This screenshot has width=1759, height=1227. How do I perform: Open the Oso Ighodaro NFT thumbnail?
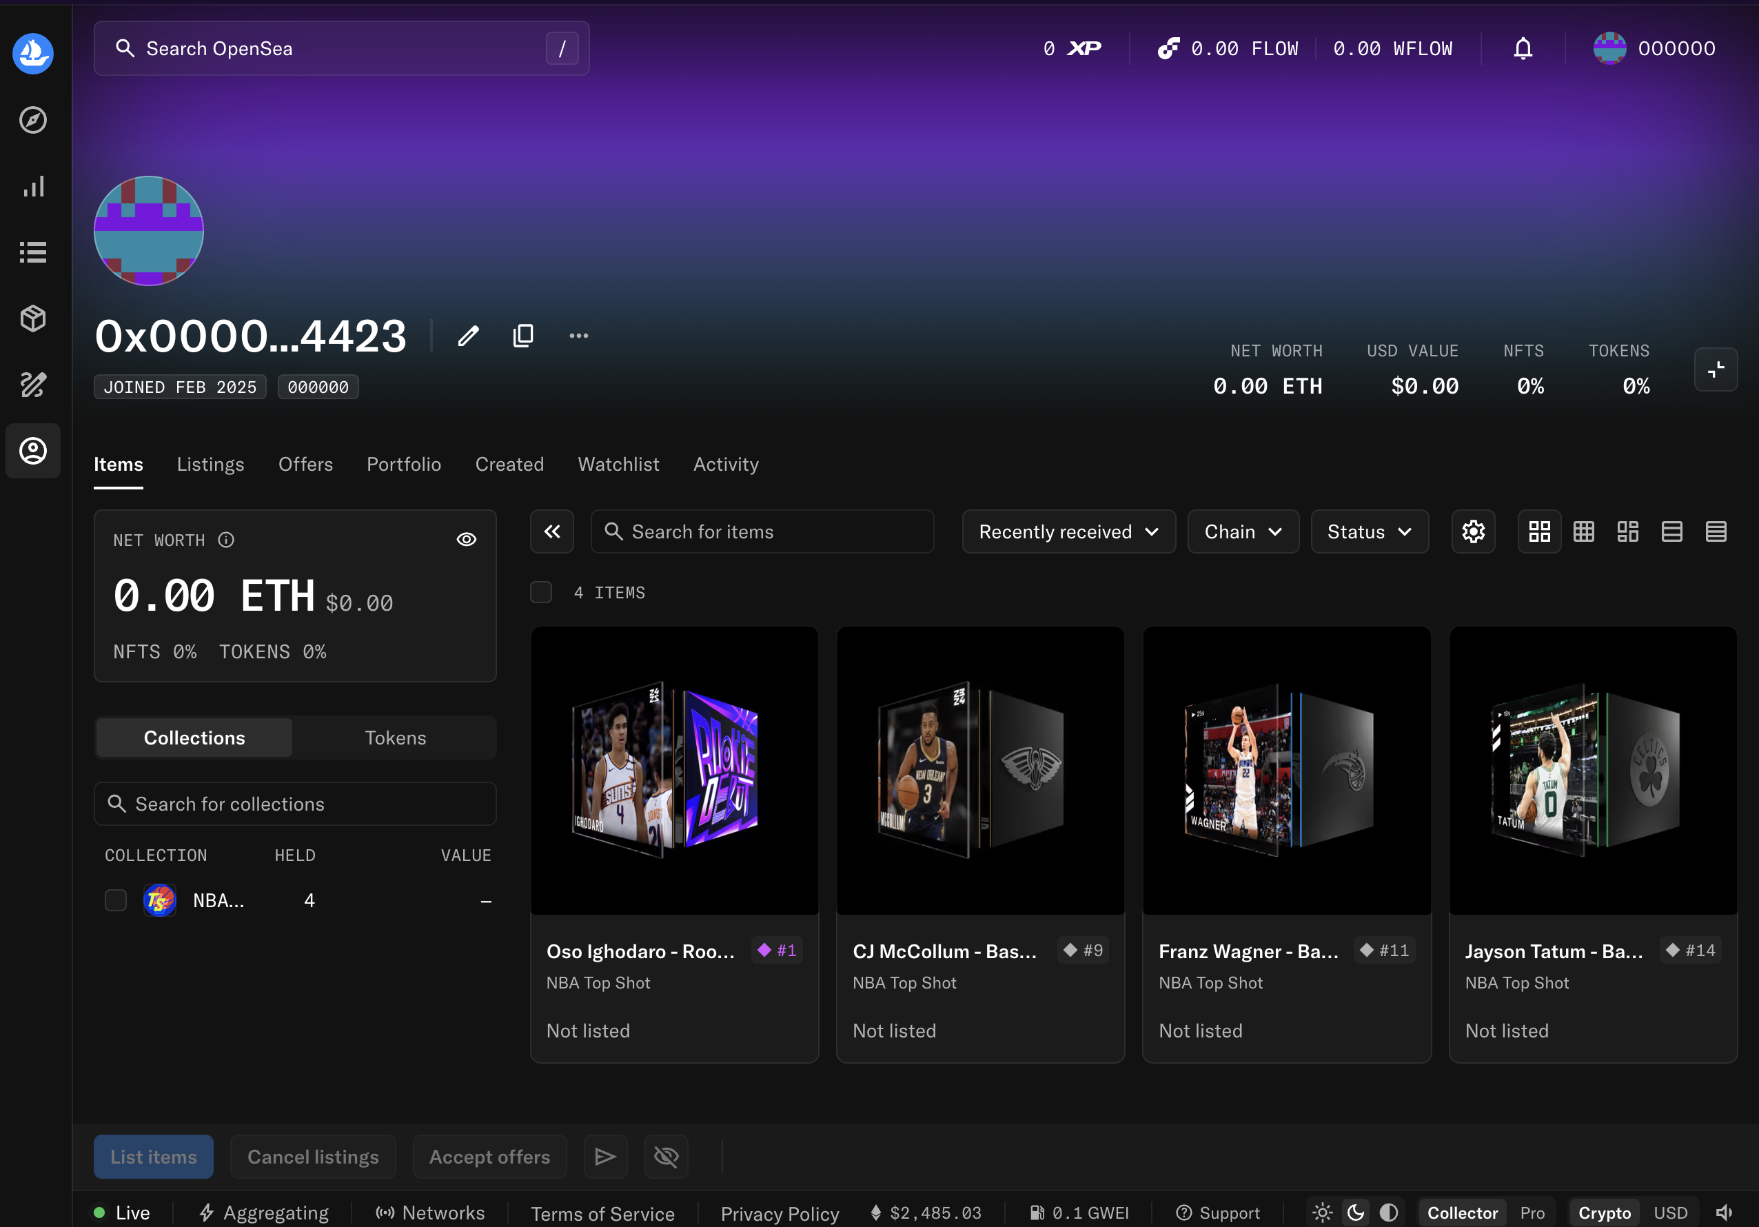pos(674,770)
